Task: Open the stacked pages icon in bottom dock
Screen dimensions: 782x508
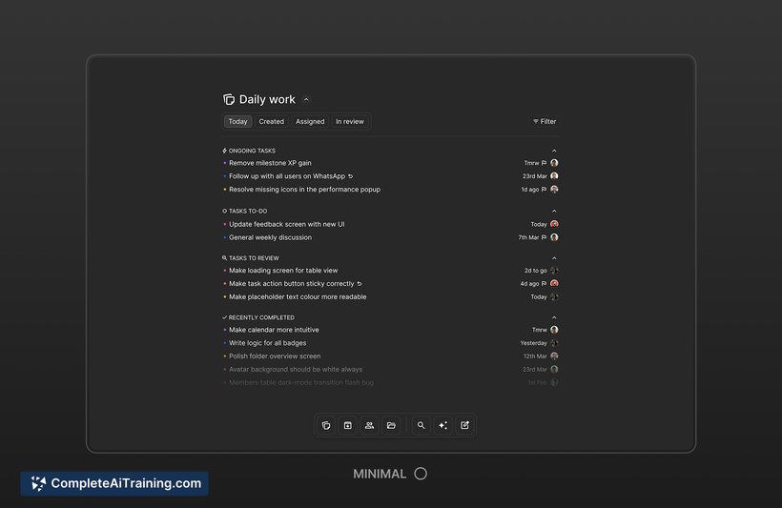Action: pyautogui.click(x=326, y=425)
